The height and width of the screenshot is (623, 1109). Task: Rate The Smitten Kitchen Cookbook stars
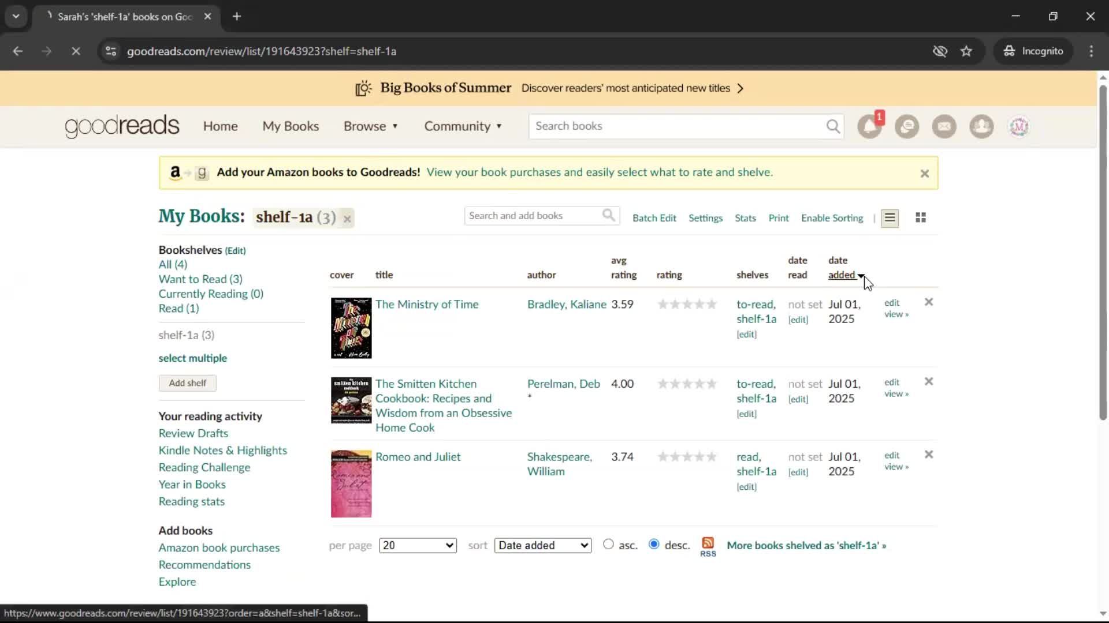[687, 384]
